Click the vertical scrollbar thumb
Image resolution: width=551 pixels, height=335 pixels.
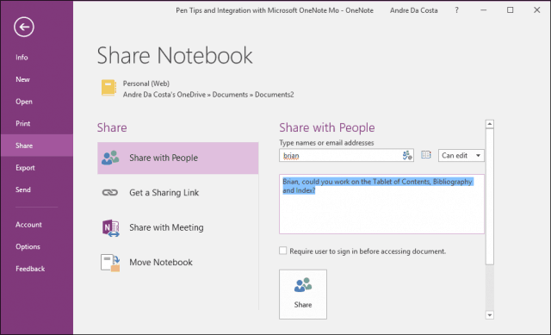[x=490, y=196]
